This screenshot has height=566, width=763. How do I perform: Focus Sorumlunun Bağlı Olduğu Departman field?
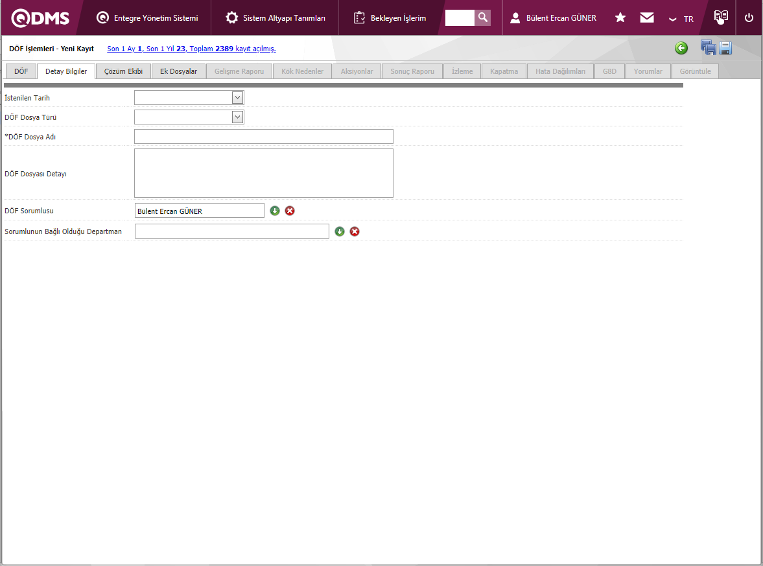tap(232, 231)
